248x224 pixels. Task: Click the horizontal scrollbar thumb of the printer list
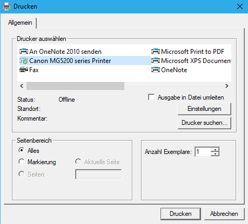[x=75, y=86]
